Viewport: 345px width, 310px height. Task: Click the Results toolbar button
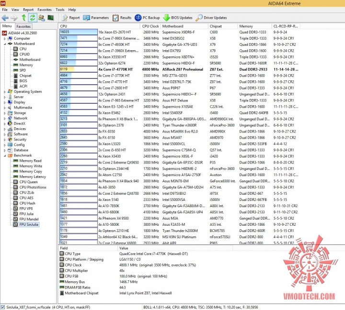click(x=122, y=18)
